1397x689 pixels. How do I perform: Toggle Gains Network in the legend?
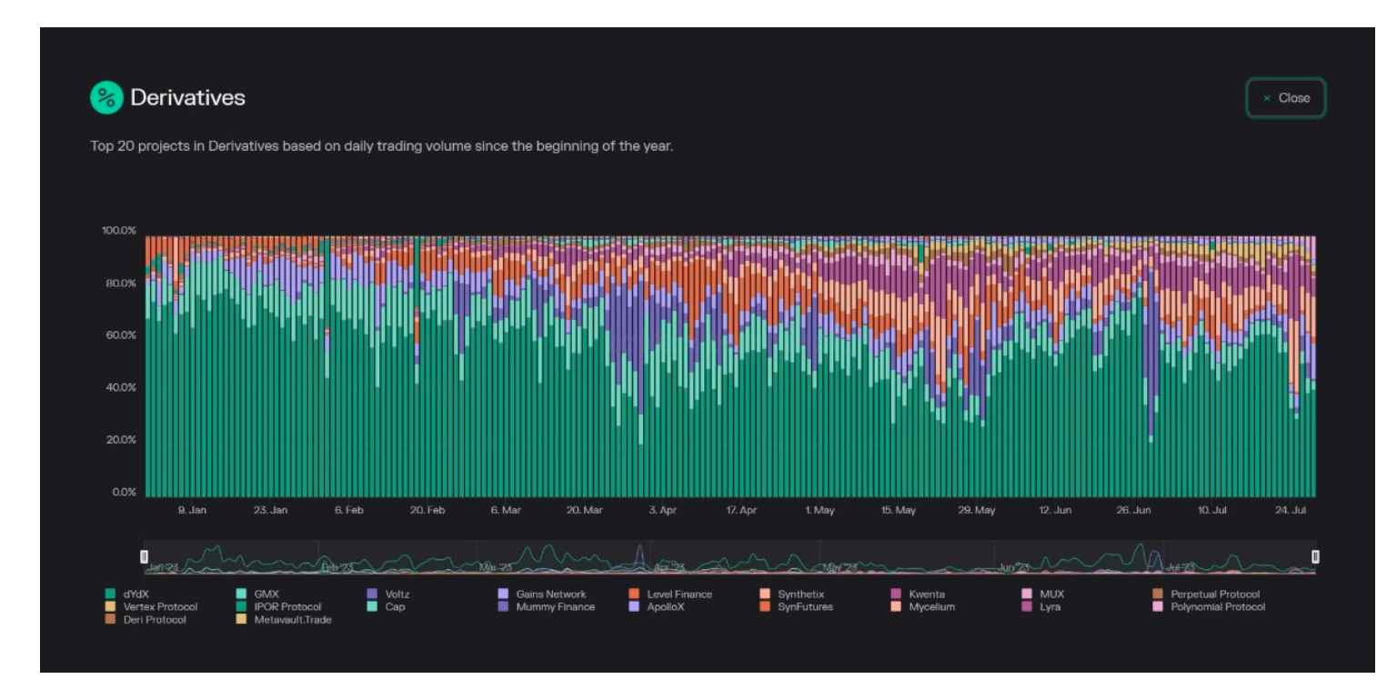(542, 594)
